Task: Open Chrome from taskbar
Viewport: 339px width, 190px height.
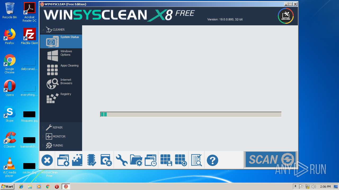Action: click(x=48, y=187)
